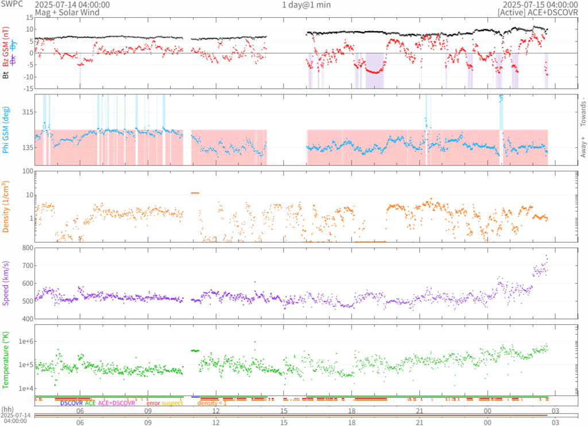Viewport: 588px width, 426px height.
Task: Select the DSCOVR legend entry
Action: [x=71, y=404]
